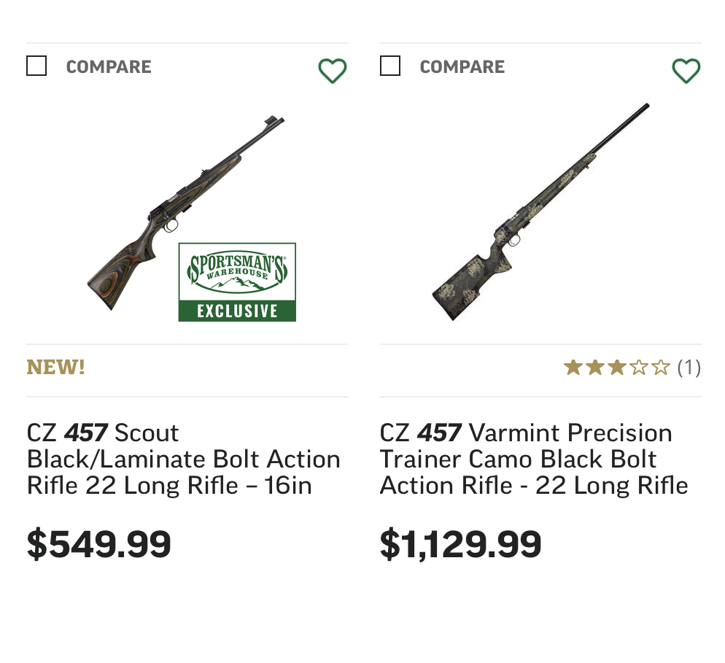Check the compare box for CZ 457 Scout

tap(36, 66)
